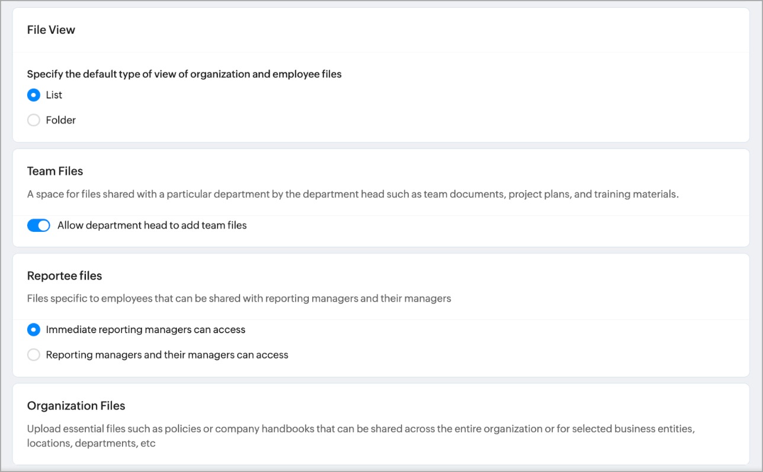Select the Folder view radio button

point(34,120)
